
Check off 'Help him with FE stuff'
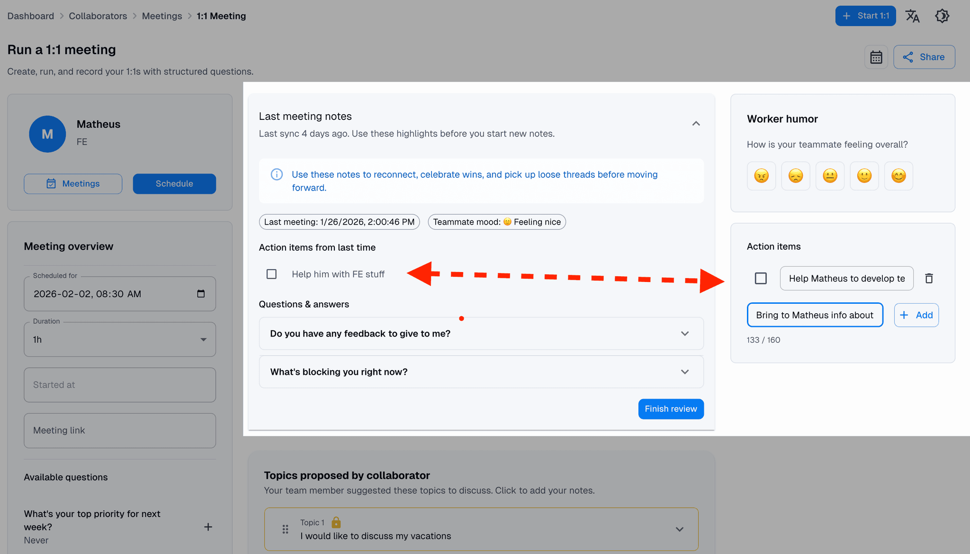(271, 274)
